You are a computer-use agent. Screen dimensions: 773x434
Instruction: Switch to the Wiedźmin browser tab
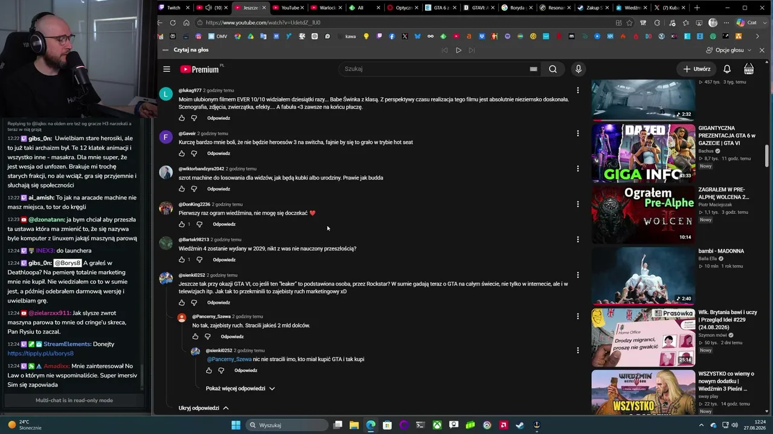632,8
